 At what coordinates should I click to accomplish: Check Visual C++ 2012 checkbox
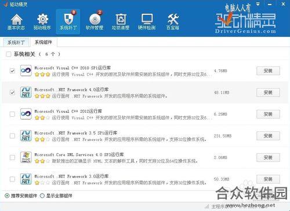coord(12,114)
